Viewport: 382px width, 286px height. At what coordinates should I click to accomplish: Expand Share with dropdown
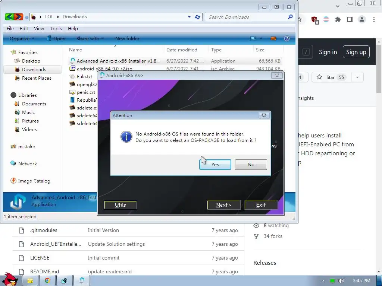click(x=90, y=38)
